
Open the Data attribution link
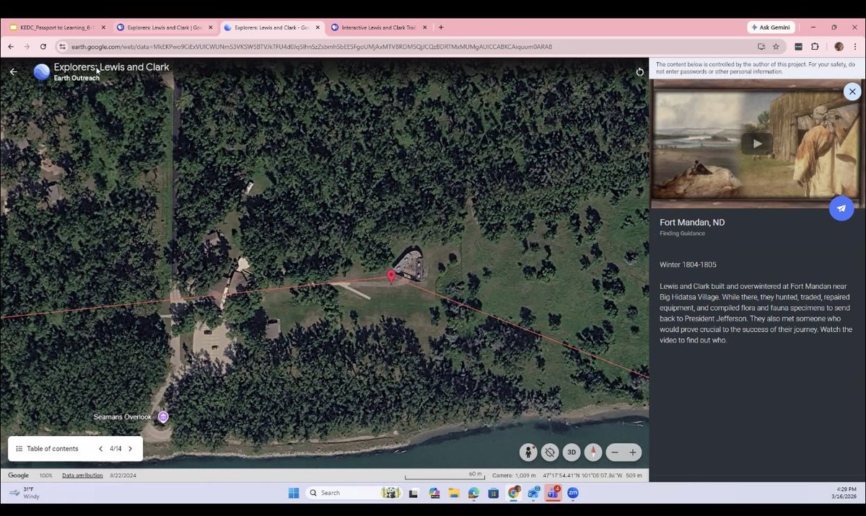82,476
